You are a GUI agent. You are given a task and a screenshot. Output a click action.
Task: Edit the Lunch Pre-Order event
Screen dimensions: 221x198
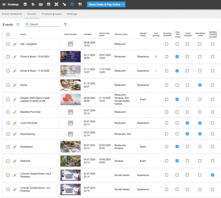(x=15, y=123)
